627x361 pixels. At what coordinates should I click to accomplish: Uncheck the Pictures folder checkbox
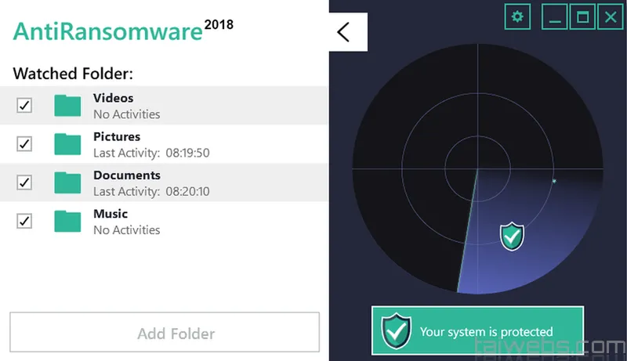(24, 144)
